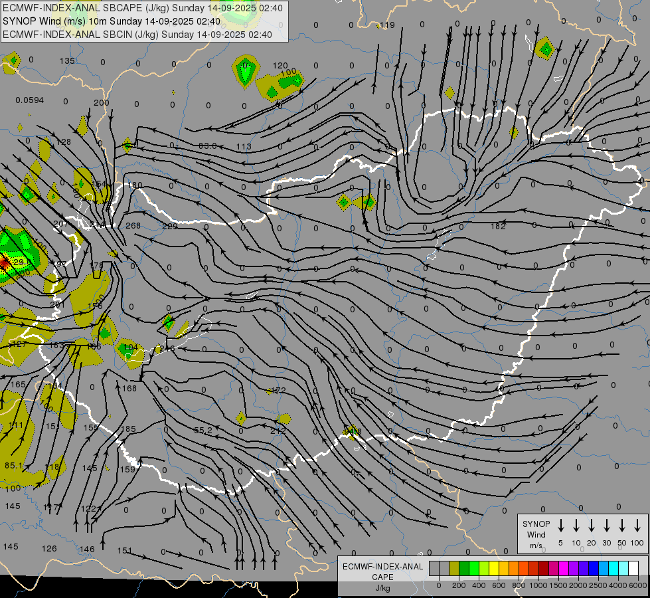This screenshot has height=598, width=650.
Task: Click the 135 value near top left
Action: [67, 61]
